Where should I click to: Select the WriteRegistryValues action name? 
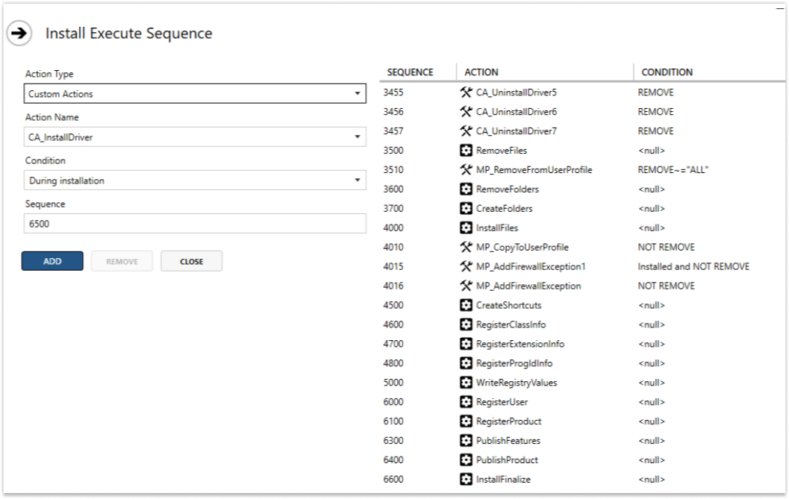coord(517,383)
